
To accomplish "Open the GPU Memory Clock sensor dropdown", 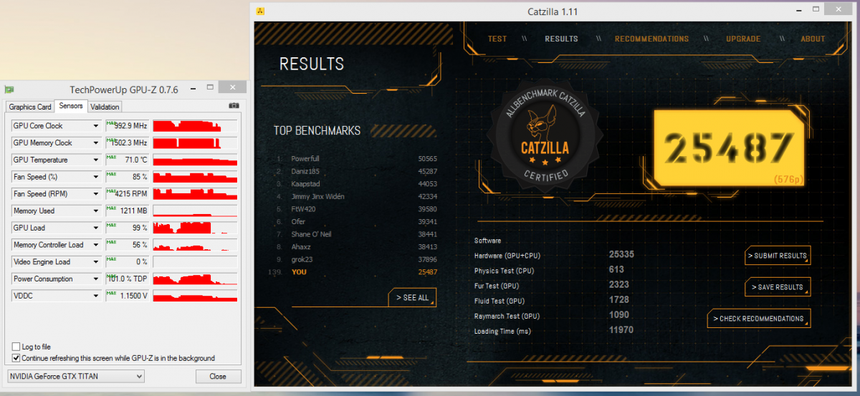I will click(96, 143).
